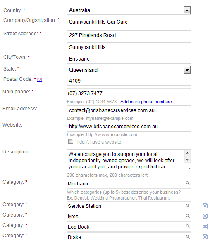
Task: Click into the Website URL field
Action: pos(129,127)
